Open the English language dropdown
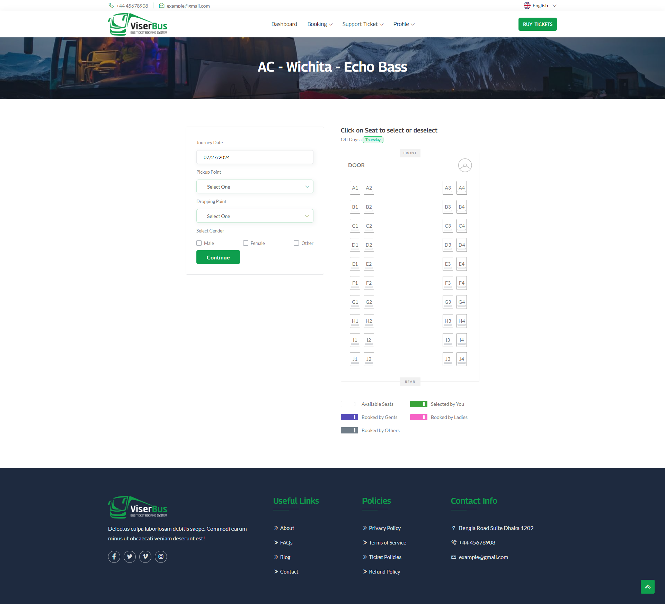Image resolution: width=665 pixels, height=604 pixels. click(540, 6)
